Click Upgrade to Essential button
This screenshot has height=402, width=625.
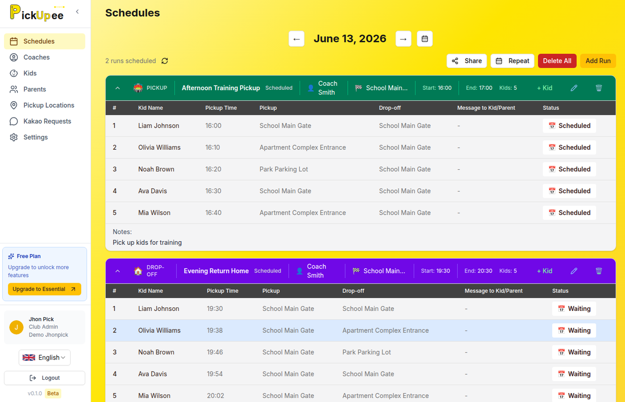[x=45, y=289]
